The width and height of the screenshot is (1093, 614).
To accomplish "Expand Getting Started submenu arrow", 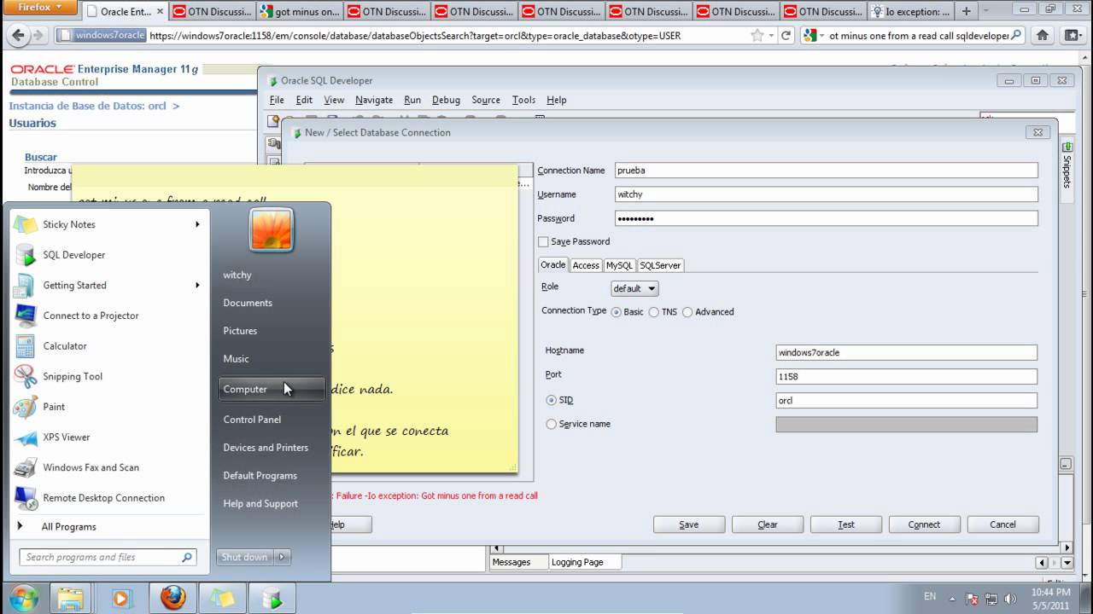I will click(197, 285).
